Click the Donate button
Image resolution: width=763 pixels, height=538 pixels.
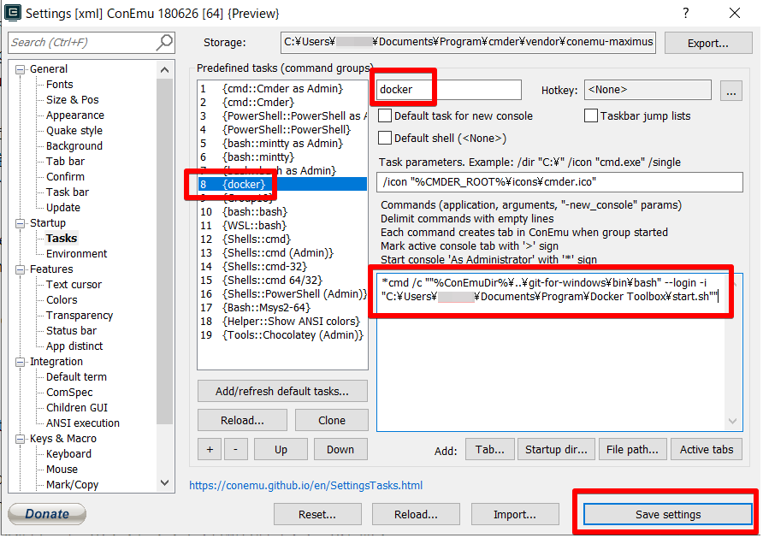point(47,514)
